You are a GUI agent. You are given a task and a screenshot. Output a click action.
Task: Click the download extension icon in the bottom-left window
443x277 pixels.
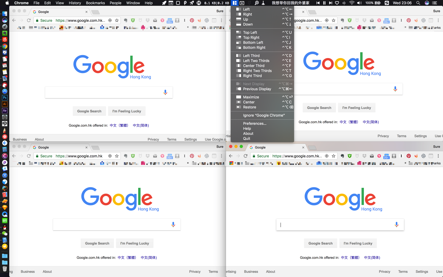[177, 156]
